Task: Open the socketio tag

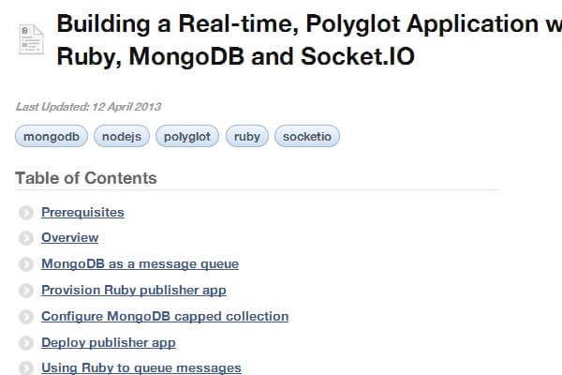Action: 306,137
